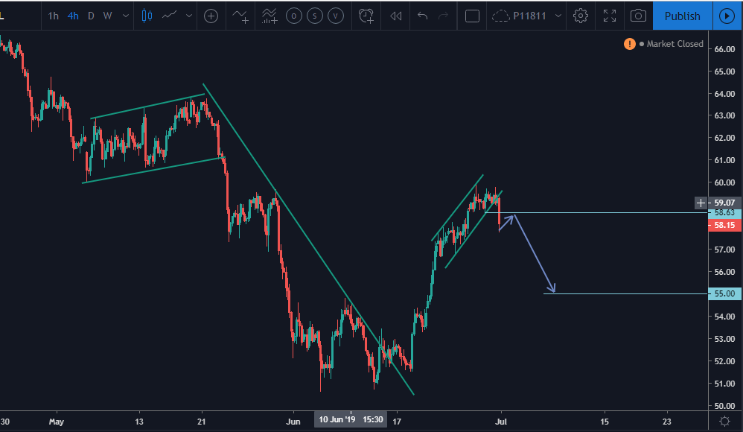This screenshot has height=432, width=743.
Task: Toggle the S circle button
Action: tap(315, 16)
